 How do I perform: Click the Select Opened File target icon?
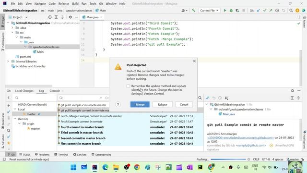coord(50,17)
